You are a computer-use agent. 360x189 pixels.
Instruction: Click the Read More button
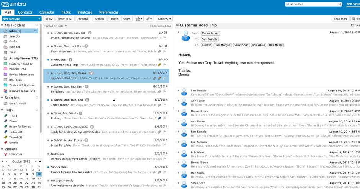pos(340,19)
